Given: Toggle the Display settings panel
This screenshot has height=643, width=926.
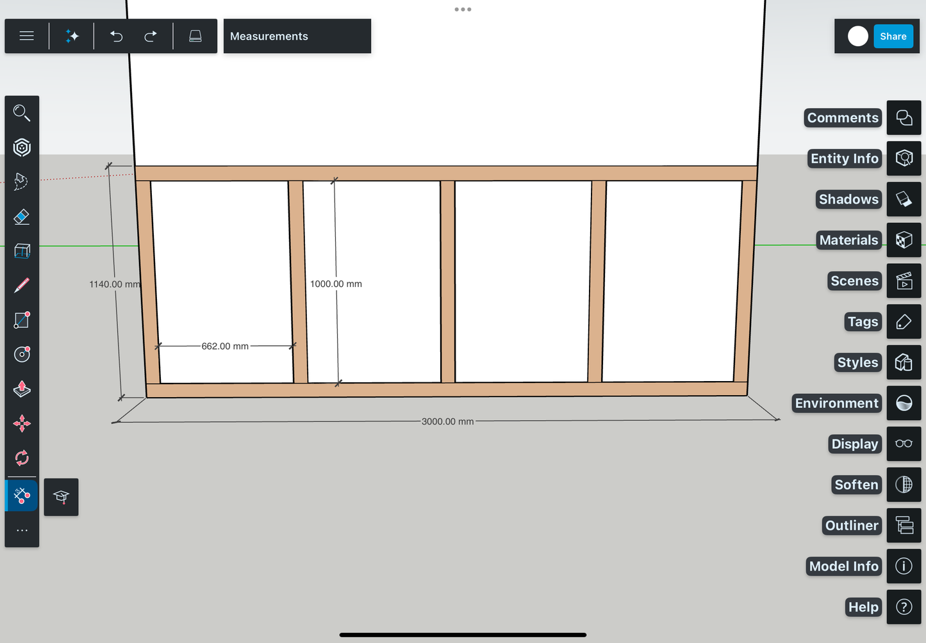Looking at the screenshot, I should click(x=904, y=444).
